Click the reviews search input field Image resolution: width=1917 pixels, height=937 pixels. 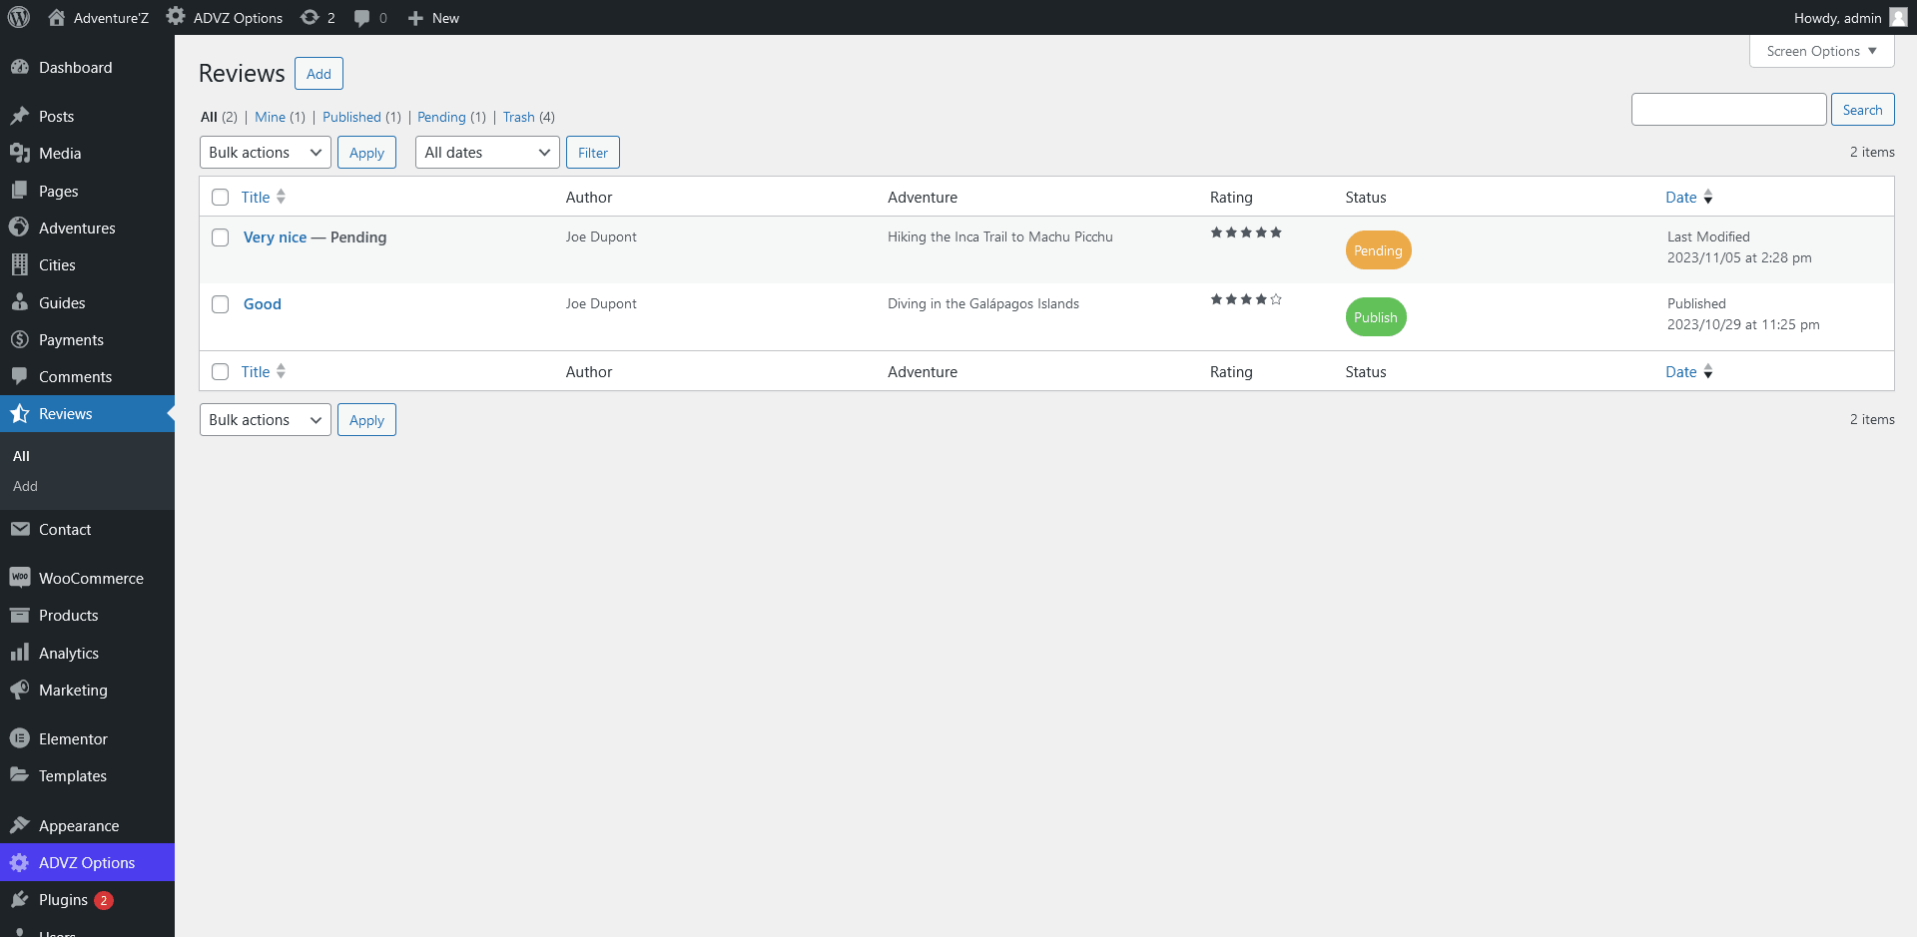(x=1728, y=110)
